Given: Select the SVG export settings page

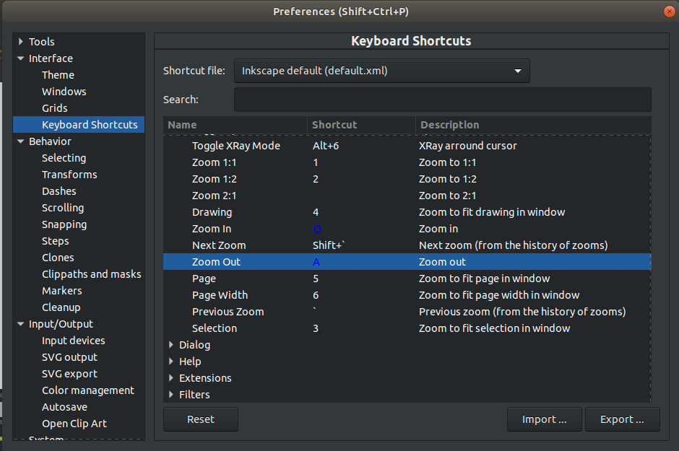Looking at the screenshot, I should point(70,374).
